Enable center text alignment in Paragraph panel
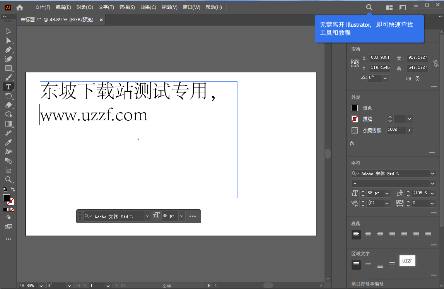 tap(368, 234)
